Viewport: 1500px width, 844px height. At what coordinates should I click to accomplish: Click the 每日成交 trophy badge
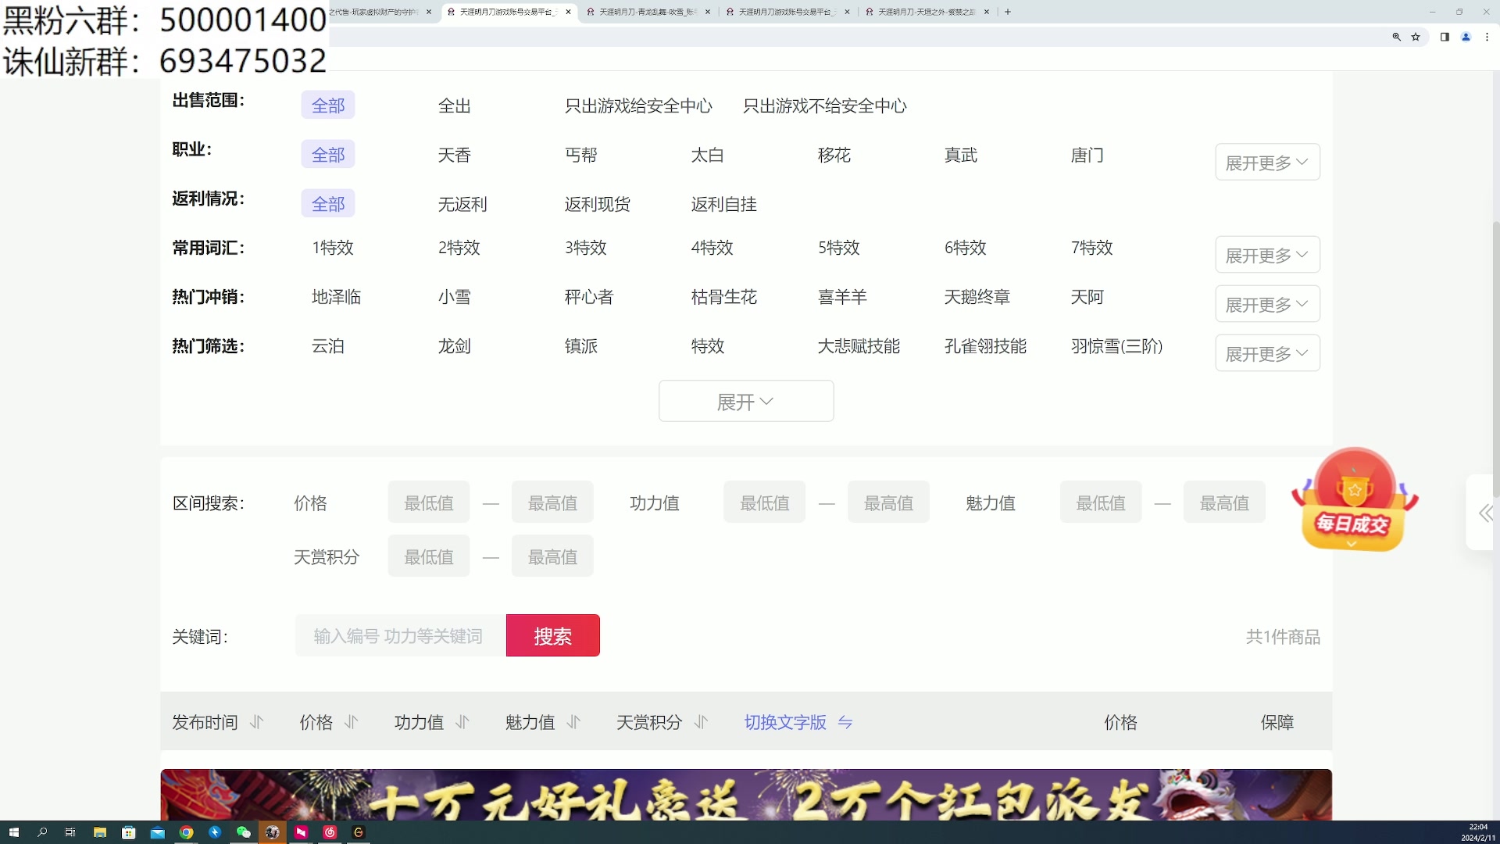1354,500
